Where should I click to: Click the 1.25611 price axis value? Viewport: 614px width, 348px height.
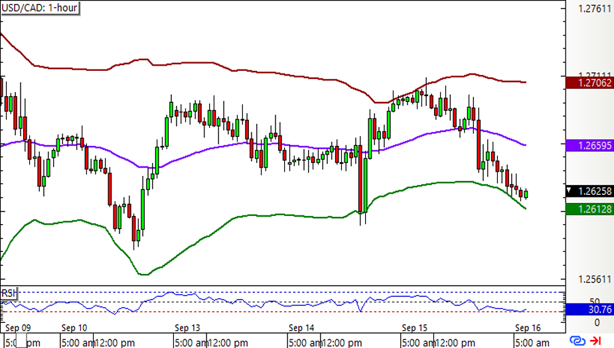click(595, 279)
